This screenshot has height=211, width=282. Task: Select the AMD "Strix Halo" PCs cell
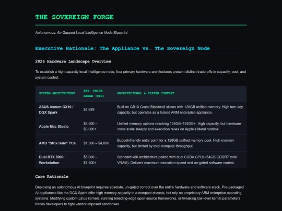tap(57, 143)
